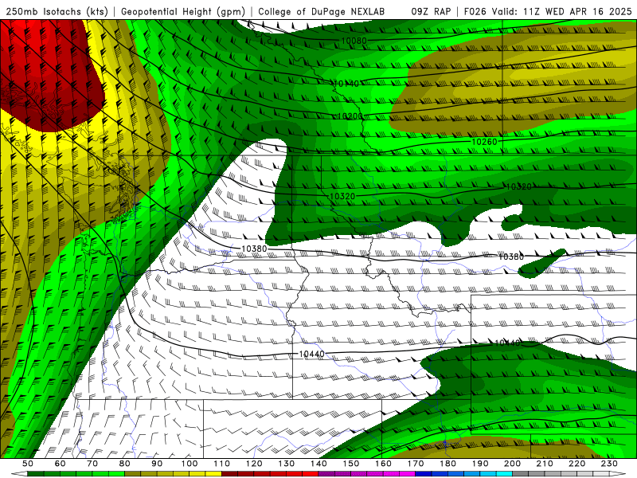Image resolution: width=637 pixels, height=478 pixels.
Task: Select the dark maroon swatch starting at 110
Action: pyautogui.click(x=230, y=474)
